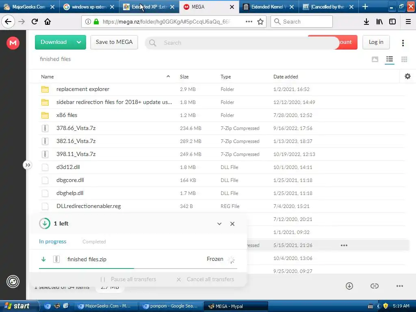The height and width of the screenshot is (312, 416).
Task: Open sidebar redirection files folder
Action: pyautogui.click(x=114, y=102)
